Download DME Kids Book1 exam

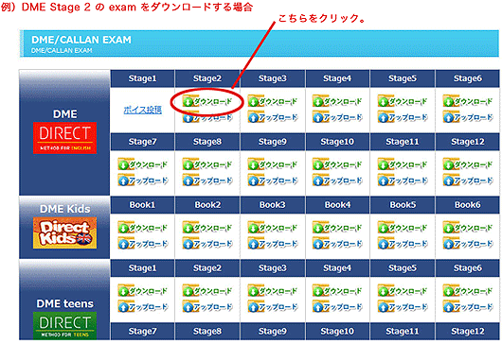pos(142,228)
